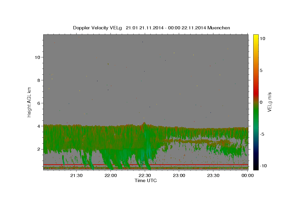This screenshot has height=204, width=307.
Task: Click the height tick label '8'
Action: coord(39,80)
